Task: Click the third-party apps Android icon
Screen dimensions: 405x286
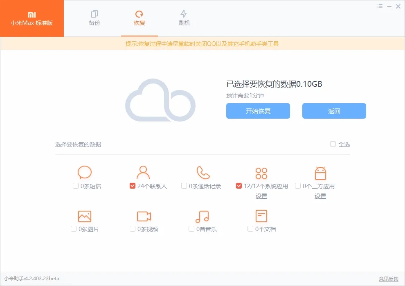Action: [320, 173]
